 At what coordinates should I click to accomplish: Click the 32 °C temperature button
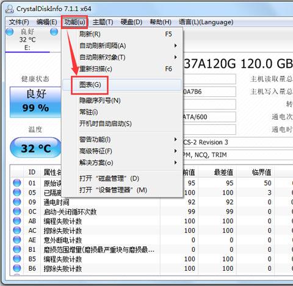click(x=35, y=148)
